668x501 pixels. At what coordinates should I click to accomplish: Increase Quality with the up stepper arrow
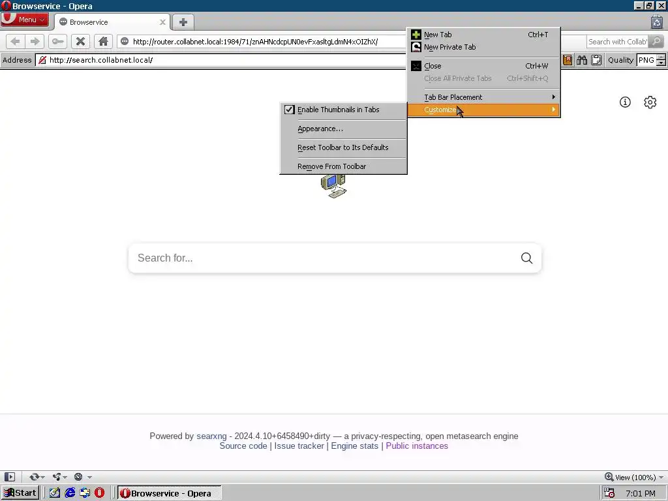pyautogui.click(x=661, y=57)
